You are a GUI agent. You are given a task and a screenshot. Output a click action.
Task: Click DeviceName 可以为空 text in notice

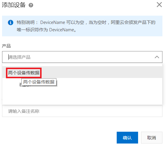click(62, 22)
